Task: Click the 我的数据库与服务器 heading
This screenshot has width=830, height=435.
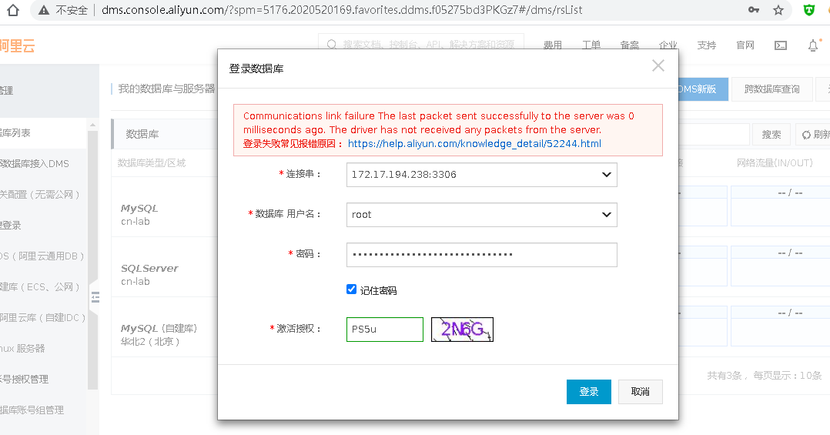Action: 167,89
